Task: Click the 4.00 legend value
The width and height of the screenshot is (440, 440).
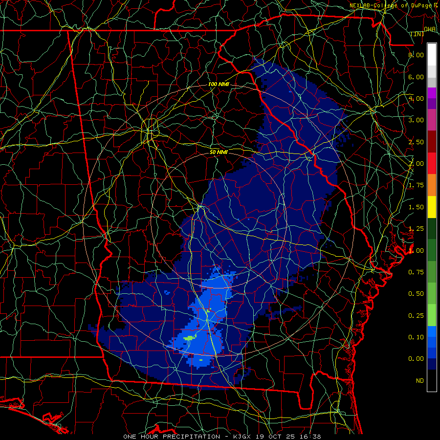Action: [416, 98]
